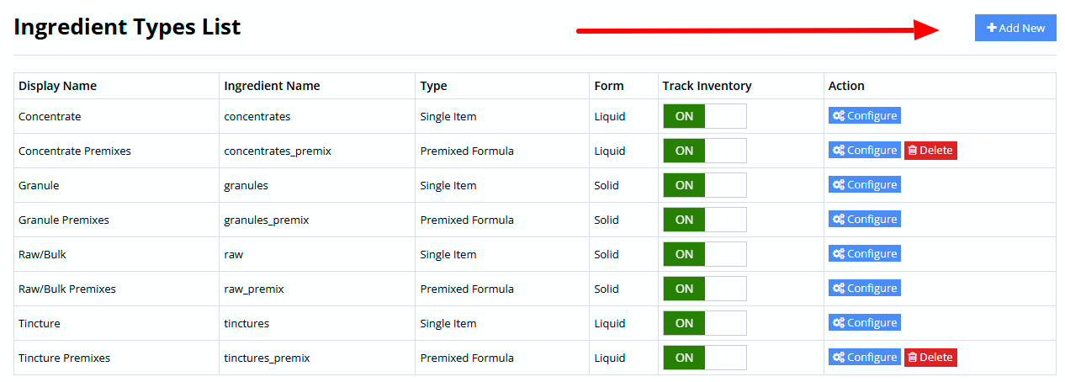Image resolution: width=1065 pixels, height=382 pixels.
Task: Open Configure for the Tincture row
Action: pos(864,323)
